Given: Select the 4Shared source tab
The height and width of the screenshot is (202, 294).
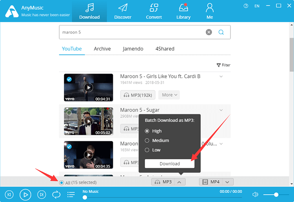Looking at the screenshot, I should [165, 49].
